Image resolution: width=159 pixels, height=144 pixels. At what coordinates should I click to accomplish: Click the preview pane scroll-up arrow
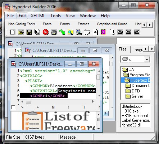click(99, 115)
